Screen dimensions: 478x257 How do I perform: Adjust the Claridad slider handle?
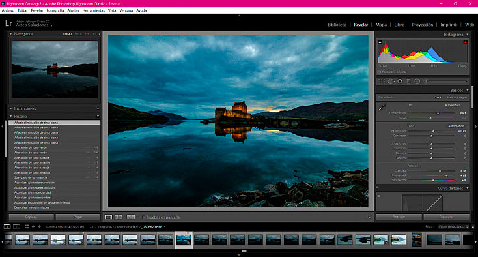(440, 171)
